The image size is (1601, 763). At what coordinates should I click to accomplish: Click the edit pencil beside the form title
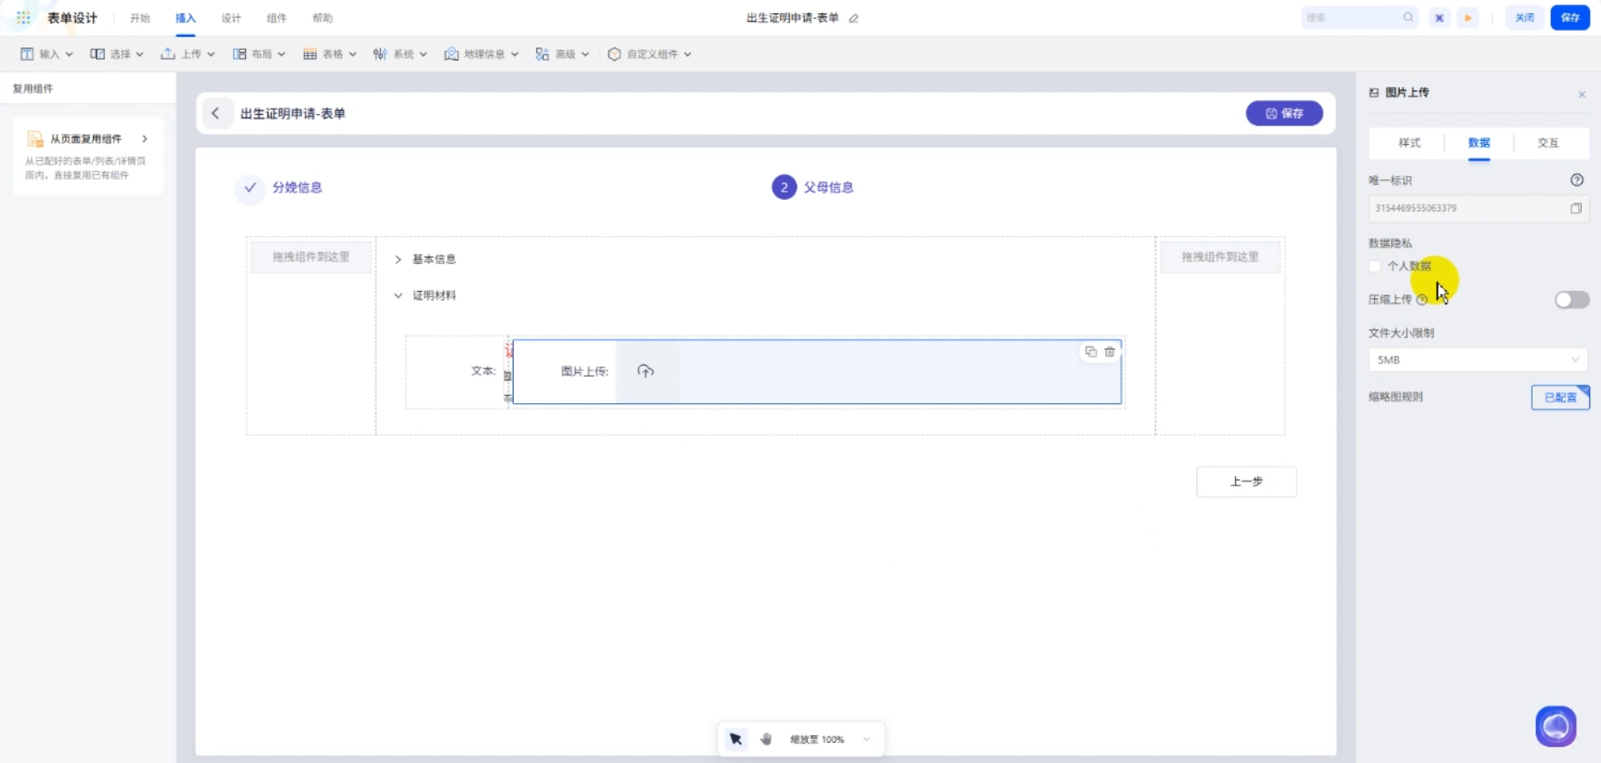click(x=854, y=18)
